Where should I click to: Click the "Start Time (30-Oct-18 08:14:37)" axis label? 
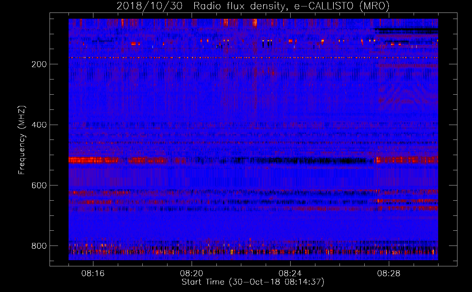[253, 282]
